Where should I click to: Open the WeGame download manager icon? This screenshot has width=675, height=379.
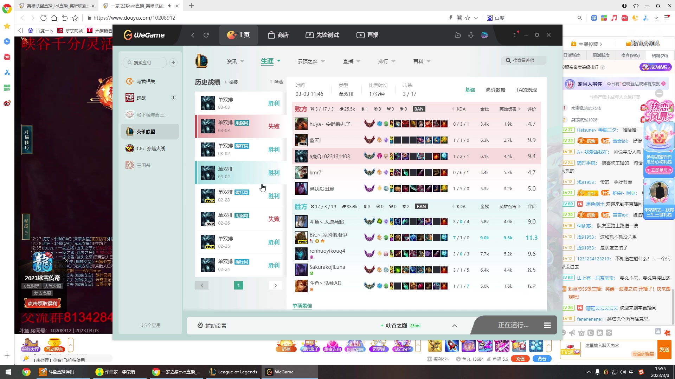[x=471, y=35]
